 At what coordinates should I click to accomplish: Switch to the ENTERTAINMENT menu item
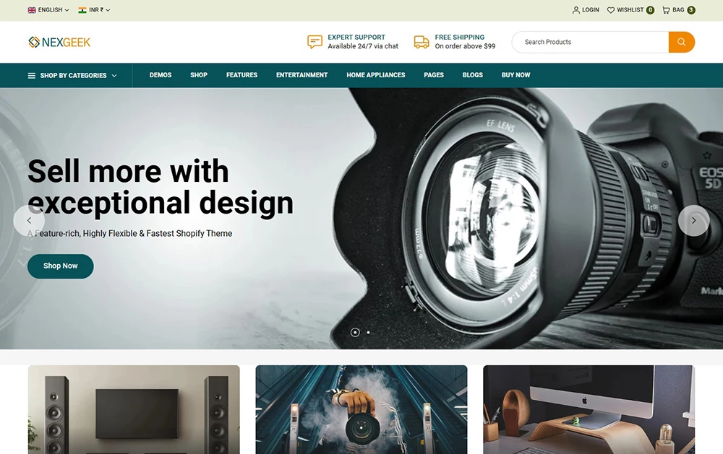[301, 75]
